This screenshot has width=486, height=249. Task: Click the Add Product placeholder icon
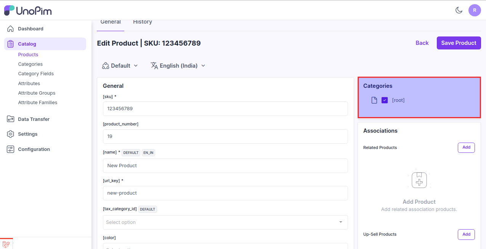(419, 180)
